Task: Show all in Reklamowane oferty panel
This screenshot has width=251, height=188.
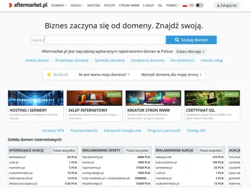Action: click(x=137, y=150)
